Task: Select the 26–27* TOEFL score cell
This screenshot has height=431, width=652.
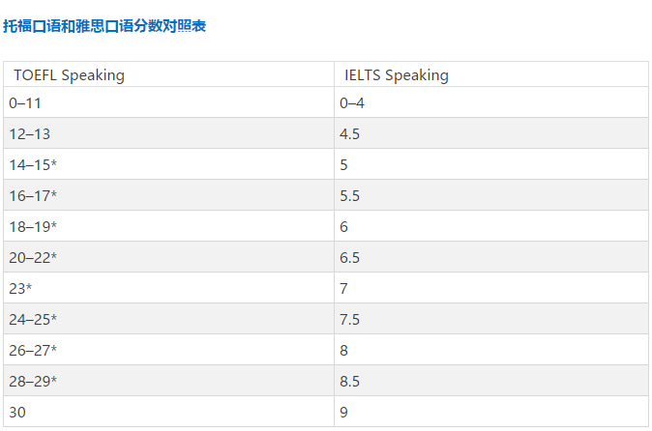Action: click(33, 350)
